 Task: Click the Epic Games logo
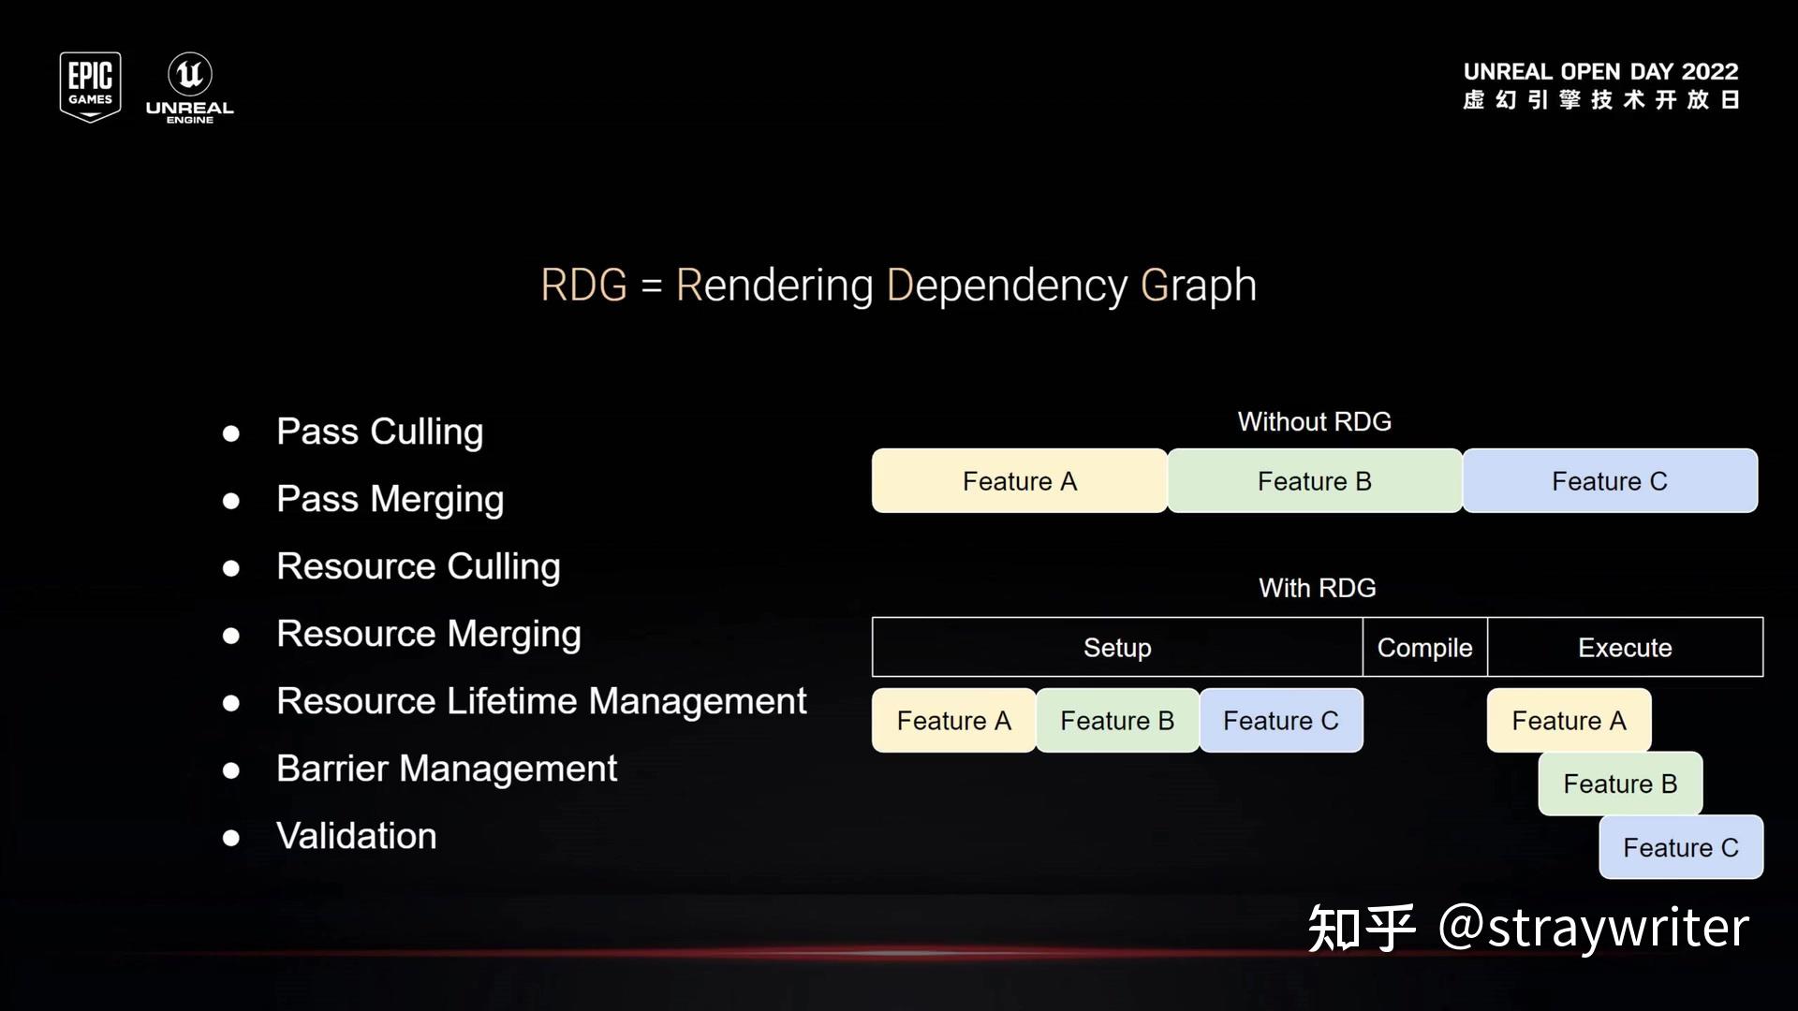point(90,85)
